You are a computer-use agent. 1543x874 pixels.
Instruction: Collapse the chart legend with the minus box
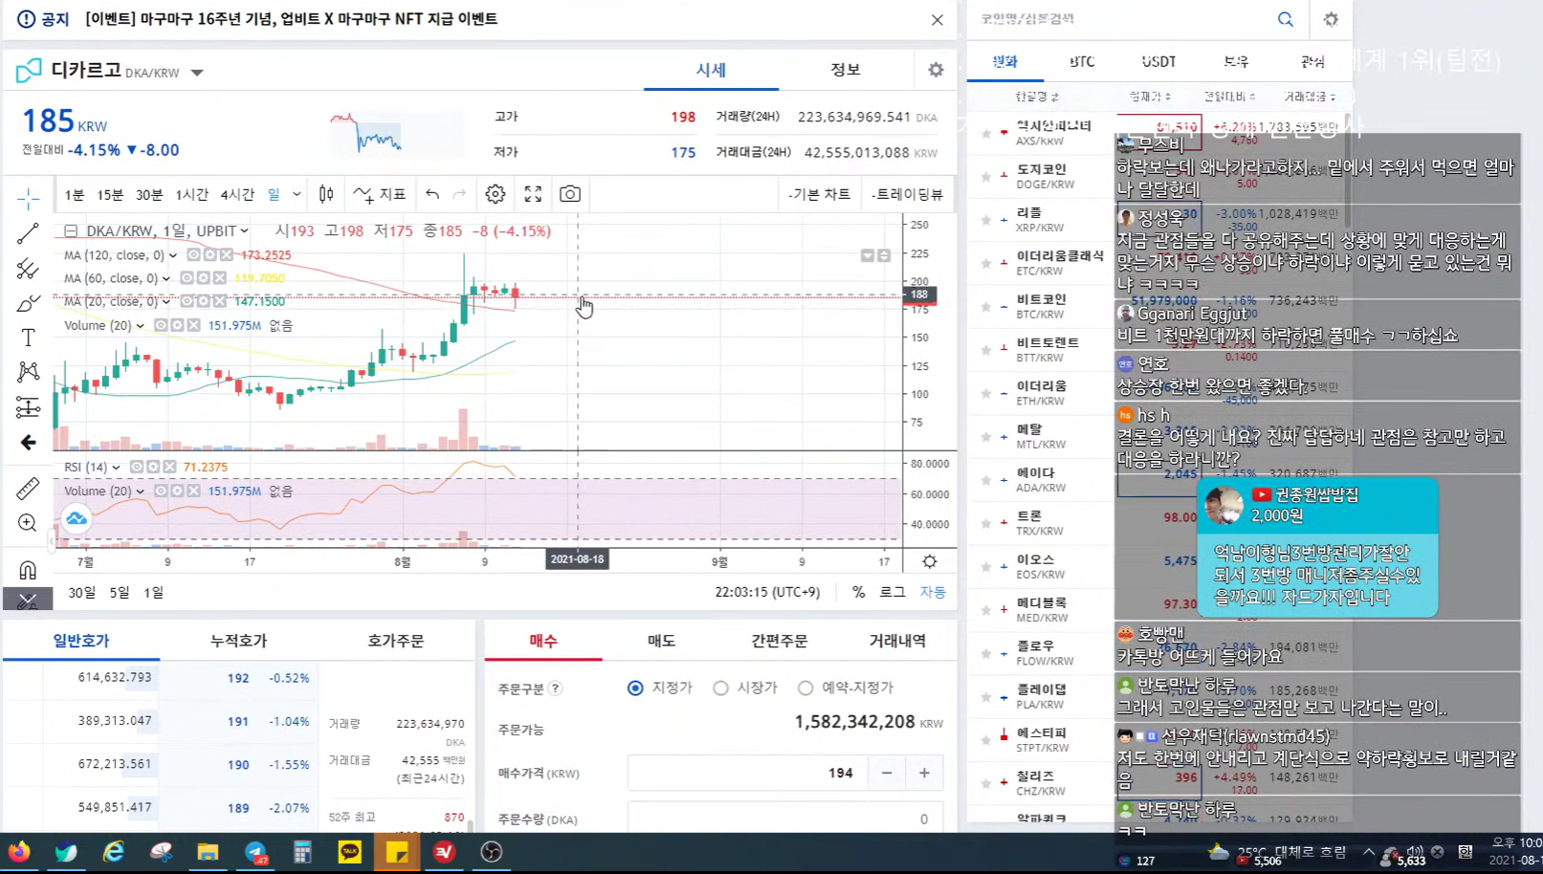point(71,230)
